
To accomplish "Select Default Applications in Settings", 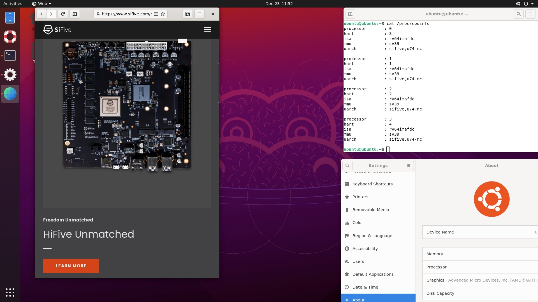I will pyautogui.click(x=378, y=274).
